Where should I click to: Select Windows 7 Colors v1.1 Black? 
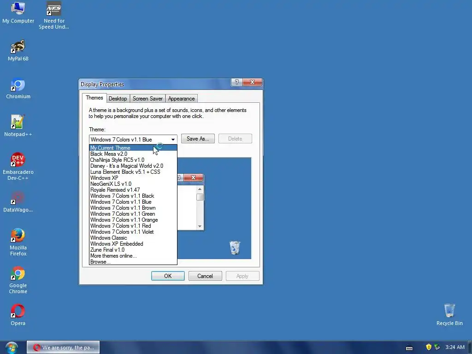(133, 196)
